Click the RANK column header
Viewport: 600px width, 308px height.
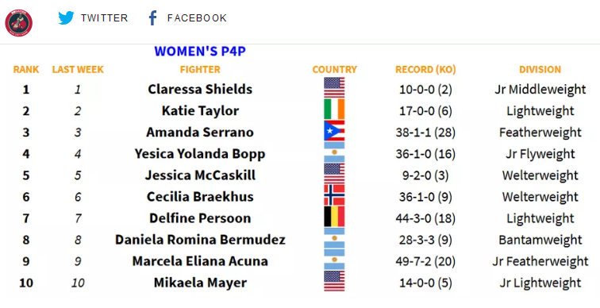26,70
